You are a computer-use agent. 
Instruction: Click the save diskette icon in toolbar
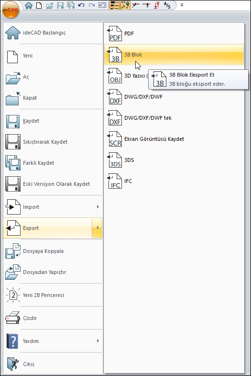pos(60,5)
